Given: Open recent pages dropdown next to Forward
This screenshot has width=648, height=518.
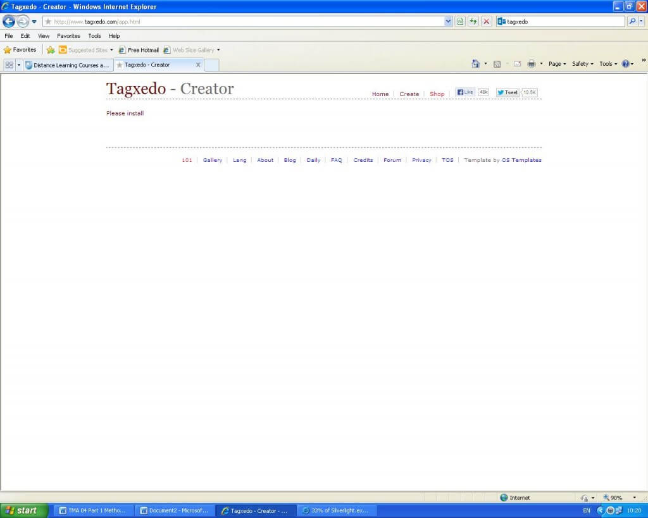Looking at the screenshot, I should [34, 22].
